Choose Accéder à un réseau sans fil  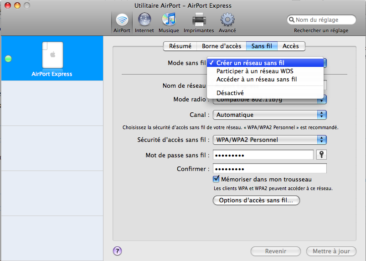(x=265, y=80)
